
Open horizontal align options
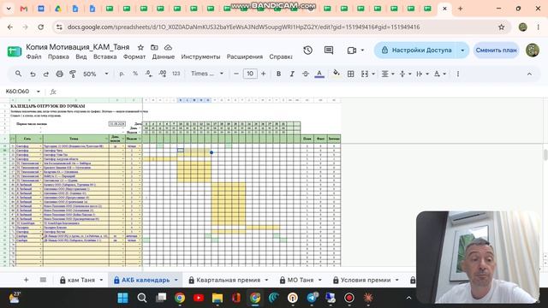(x=387, y=74)
